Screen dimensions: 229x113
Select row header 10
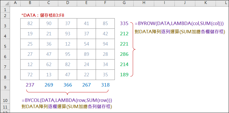coord(5,97)
